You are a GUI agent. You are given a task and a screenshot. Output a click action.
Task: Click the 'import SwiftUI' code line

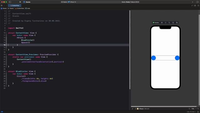click(16, 28)
